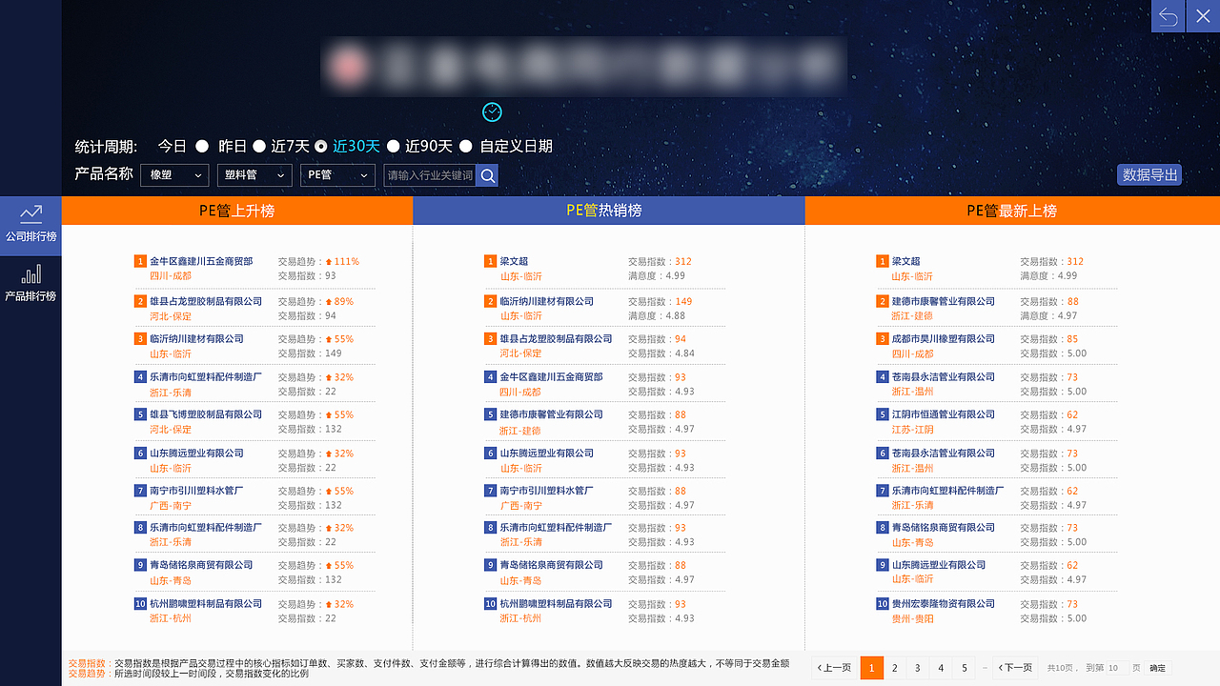The width and height of the screenshot is (1220, 686).
Task: Close the dashboard with the X icon
Action: (1202, 16)
